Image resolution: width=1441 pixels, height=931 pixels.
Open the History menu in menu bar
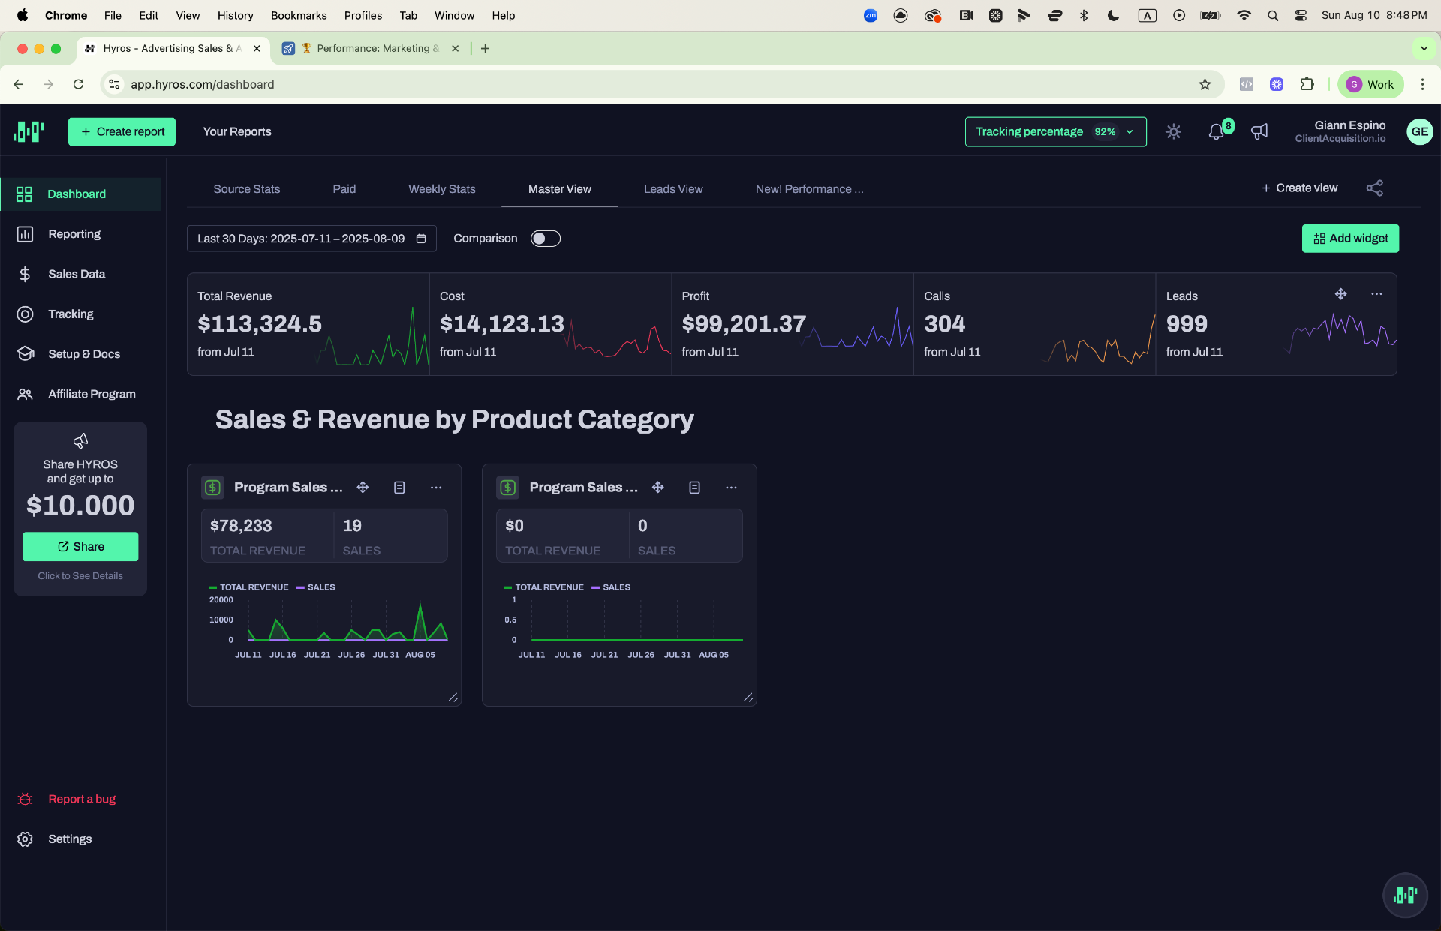235,15
